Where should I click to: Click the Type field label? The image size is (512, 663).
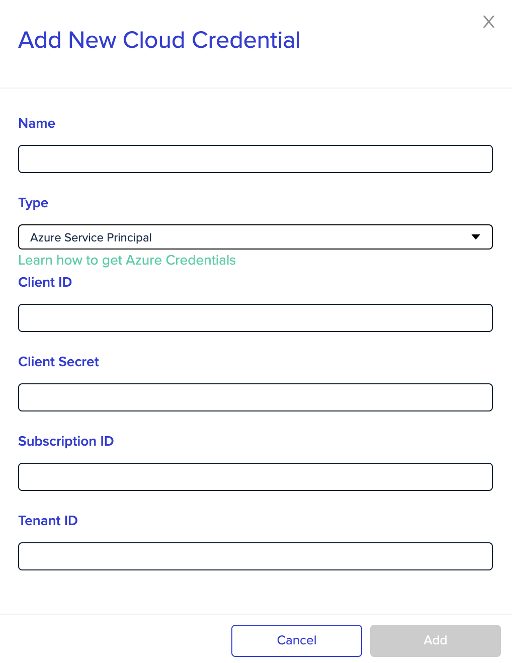coord(33,203)
